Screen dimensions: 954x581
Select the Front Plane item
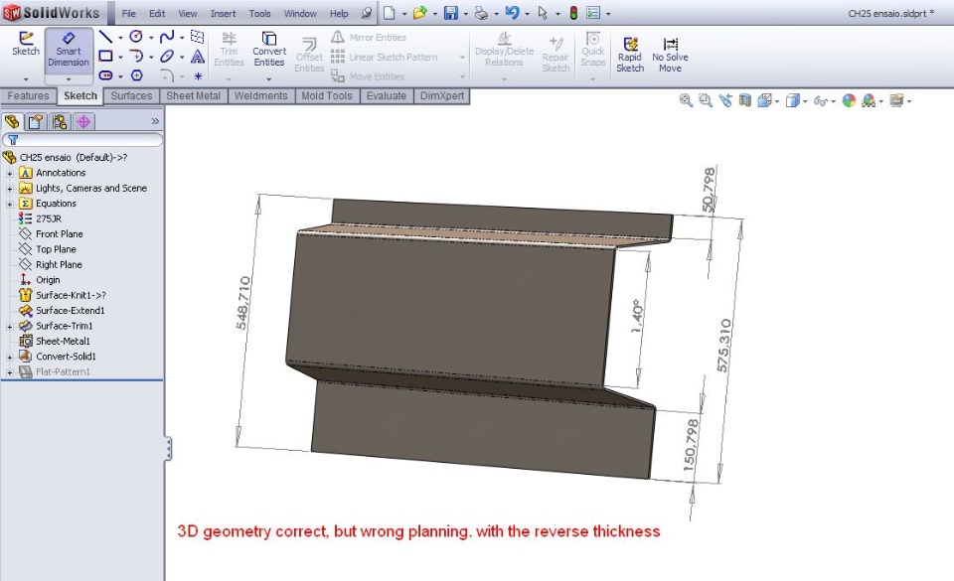coord(59,234)
